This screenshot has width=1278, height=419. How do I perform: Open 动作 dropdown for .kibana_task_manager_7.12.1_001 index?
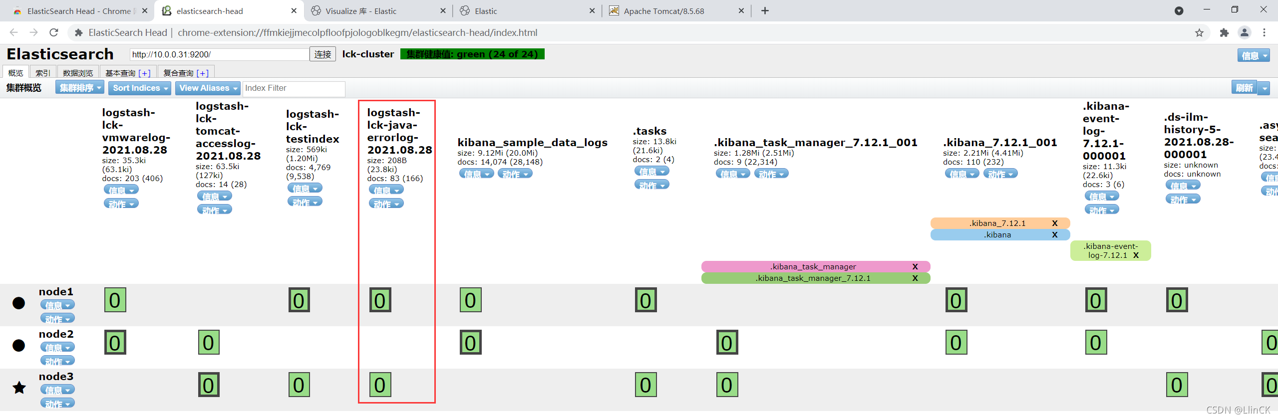point(772,174)
